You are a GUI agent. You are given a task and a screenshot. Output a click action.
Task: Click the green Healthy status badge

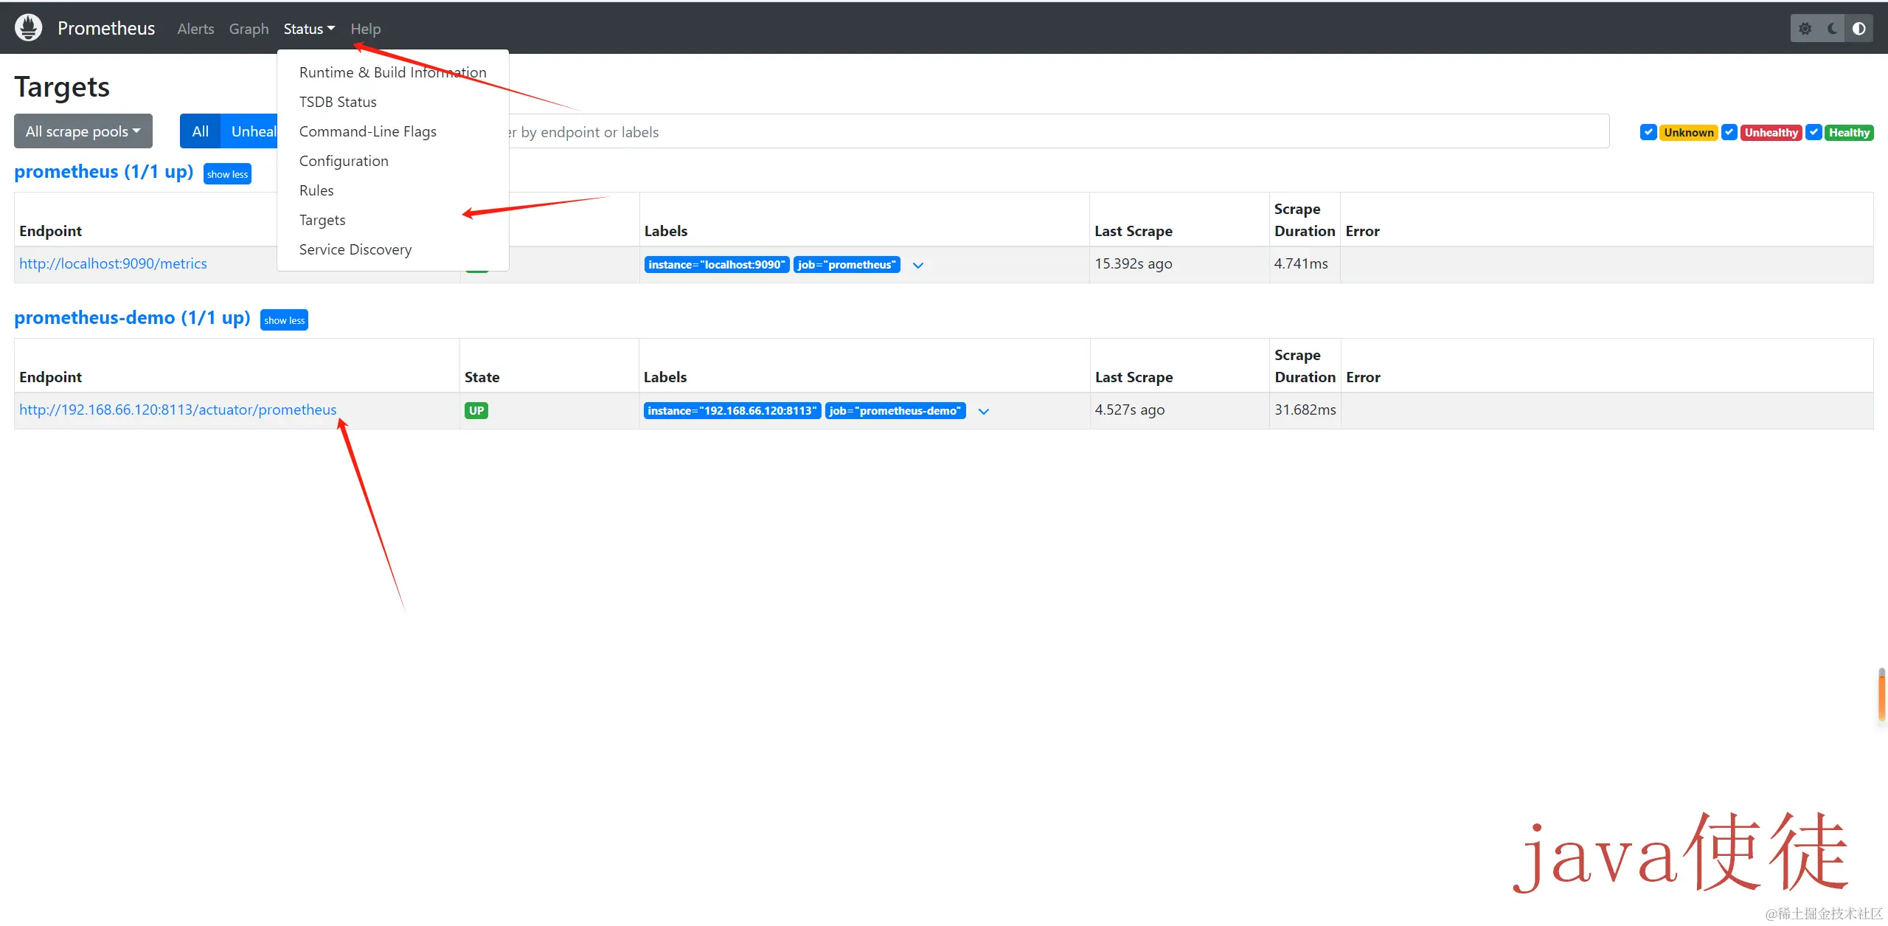pos(1849,133)
